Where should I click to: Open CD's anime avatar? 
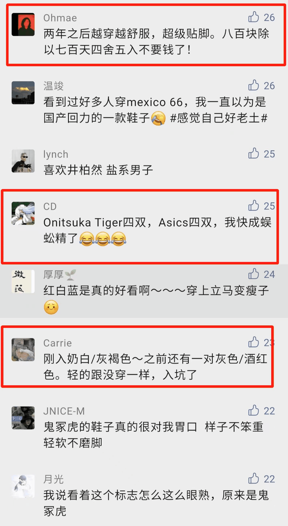click(23, 213)
